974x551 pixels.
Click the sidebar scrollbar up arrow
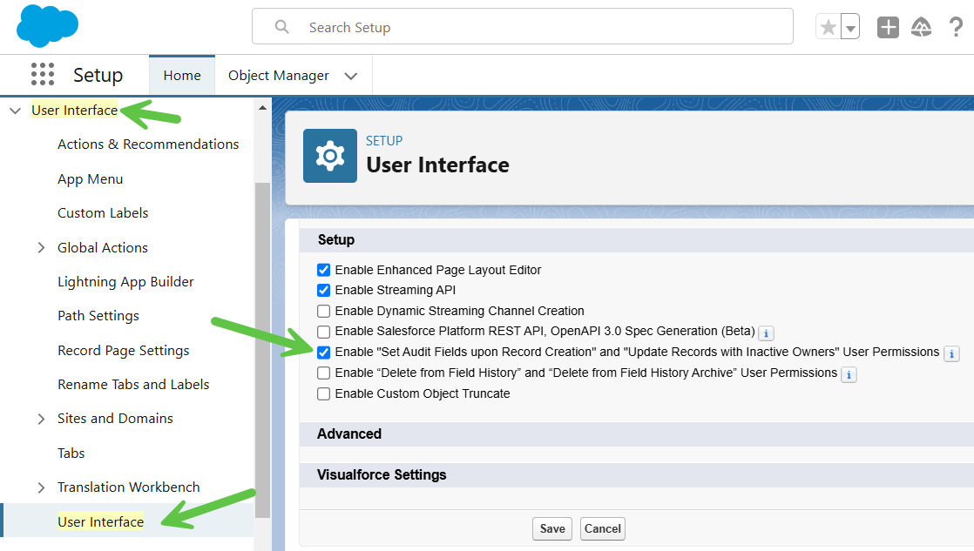pos(263,108)
